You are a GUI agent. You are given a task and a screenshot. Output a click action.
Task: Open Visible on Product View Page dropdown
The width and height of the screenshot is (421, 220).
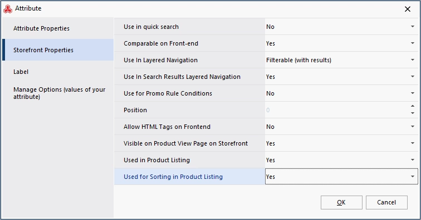pos(413,143)
